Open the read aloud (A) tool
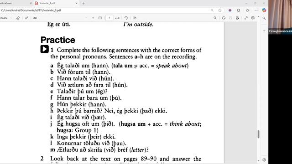Viewport: 292px width, 164px height. tap(26, 18)
